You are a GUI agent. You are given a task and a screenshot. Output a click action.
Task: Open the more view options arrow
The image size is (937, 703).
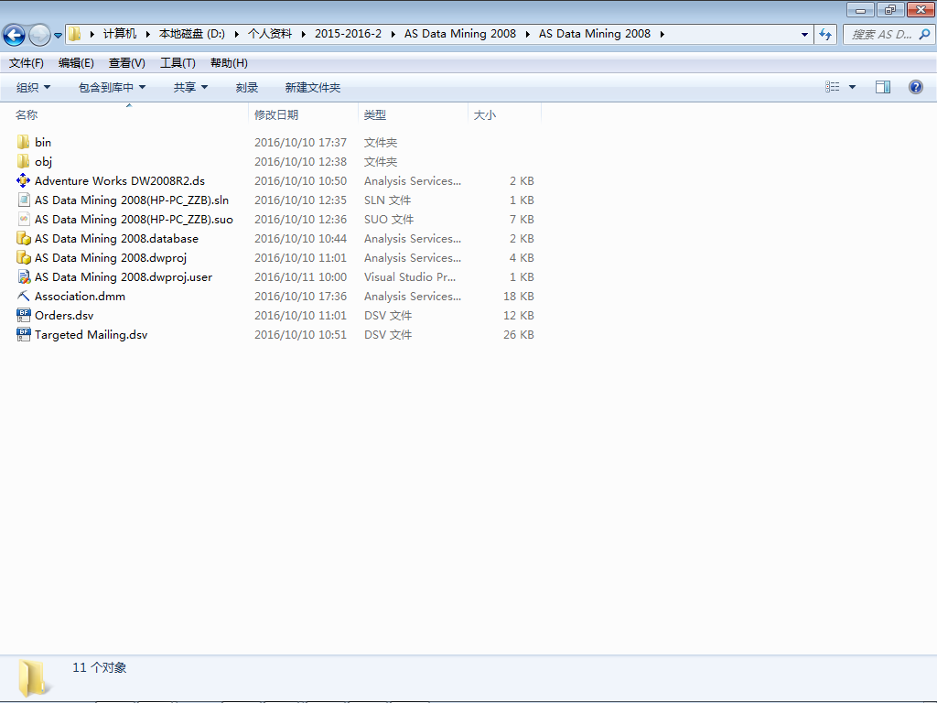pos(852,87)
